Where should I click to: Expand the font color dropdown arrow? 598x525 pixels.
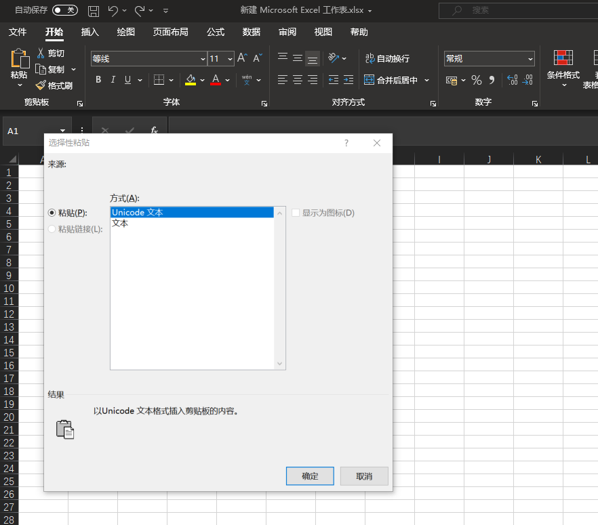(x=227, y=80)
